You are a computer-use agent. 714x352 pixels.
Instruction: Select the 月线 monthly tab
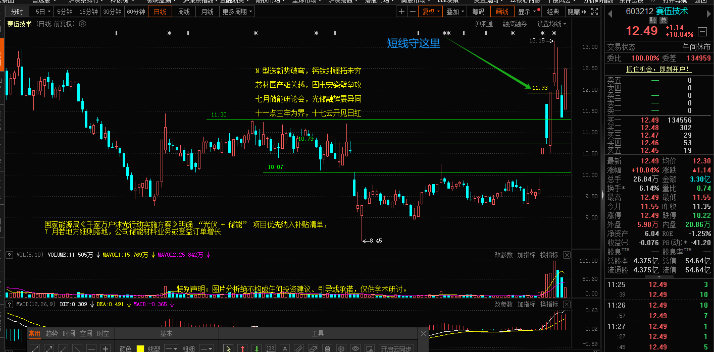click(207, 12)
